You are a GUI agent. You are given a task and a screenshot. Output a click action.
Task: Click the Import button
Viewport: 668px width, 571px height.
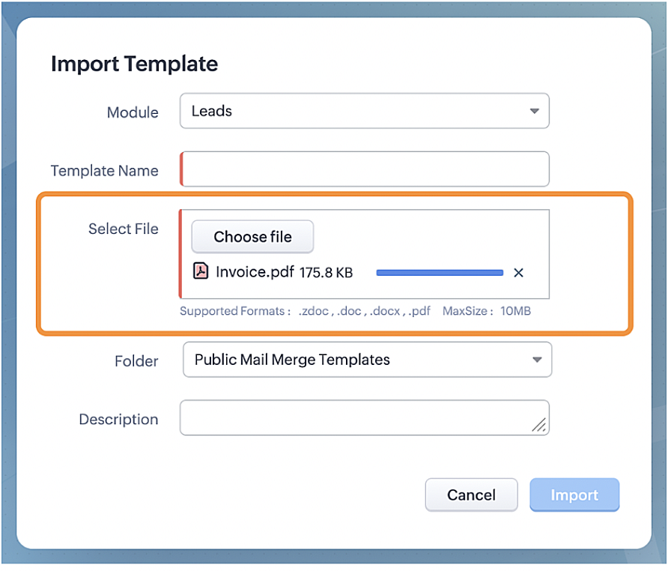point(574,495)
